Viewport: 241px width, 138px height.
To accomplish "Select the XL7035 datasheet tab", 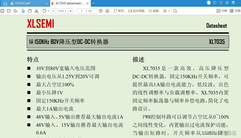I will (70, 3).
